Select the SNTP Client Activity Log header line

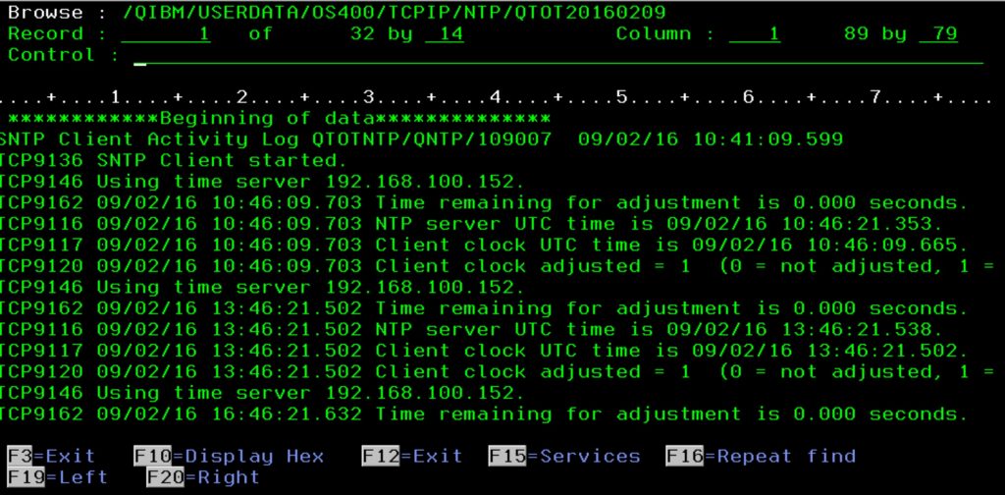[x=422, y=139]
